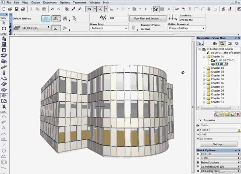Click the Undo arrow icon

pyautogui.click(x=52, y=9)
